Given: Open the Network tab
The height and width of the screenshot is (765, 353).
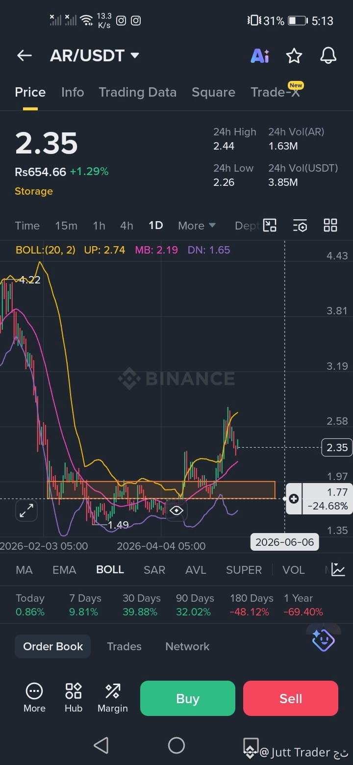Looking at the screenshot, I should click(x=187, y=646).
